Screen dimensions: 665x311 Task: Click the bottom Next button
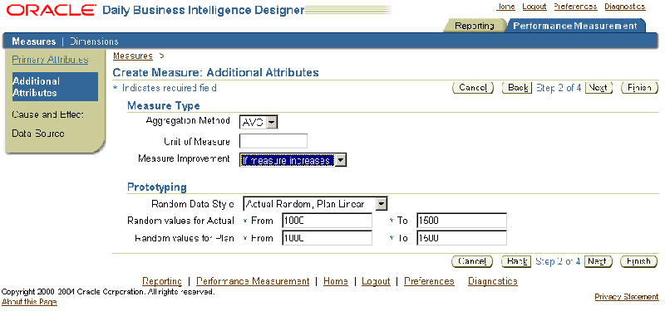[598, 261]
